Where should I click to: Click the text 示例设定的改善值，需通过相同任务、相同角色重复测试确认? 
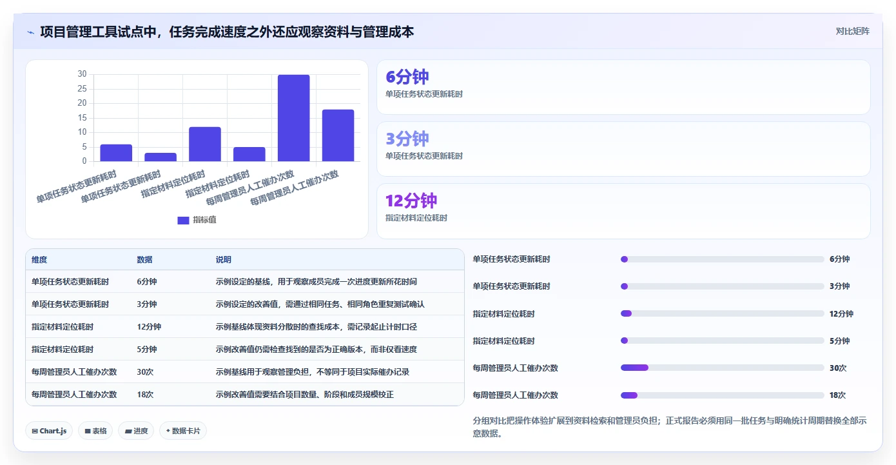pos(320,304)
